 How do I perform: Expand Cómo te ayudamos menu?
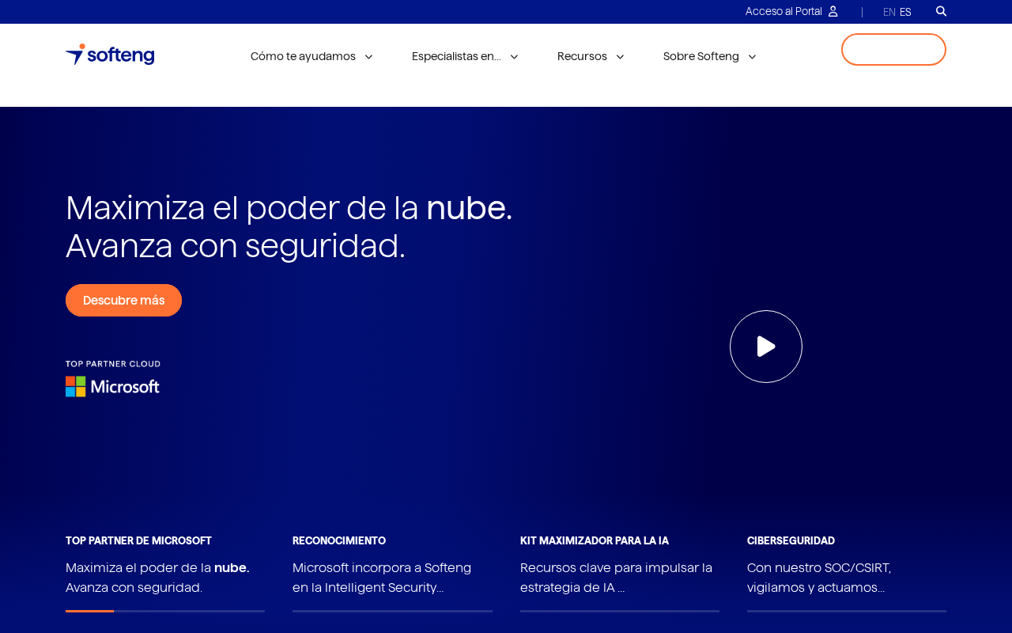pos(312,56)
